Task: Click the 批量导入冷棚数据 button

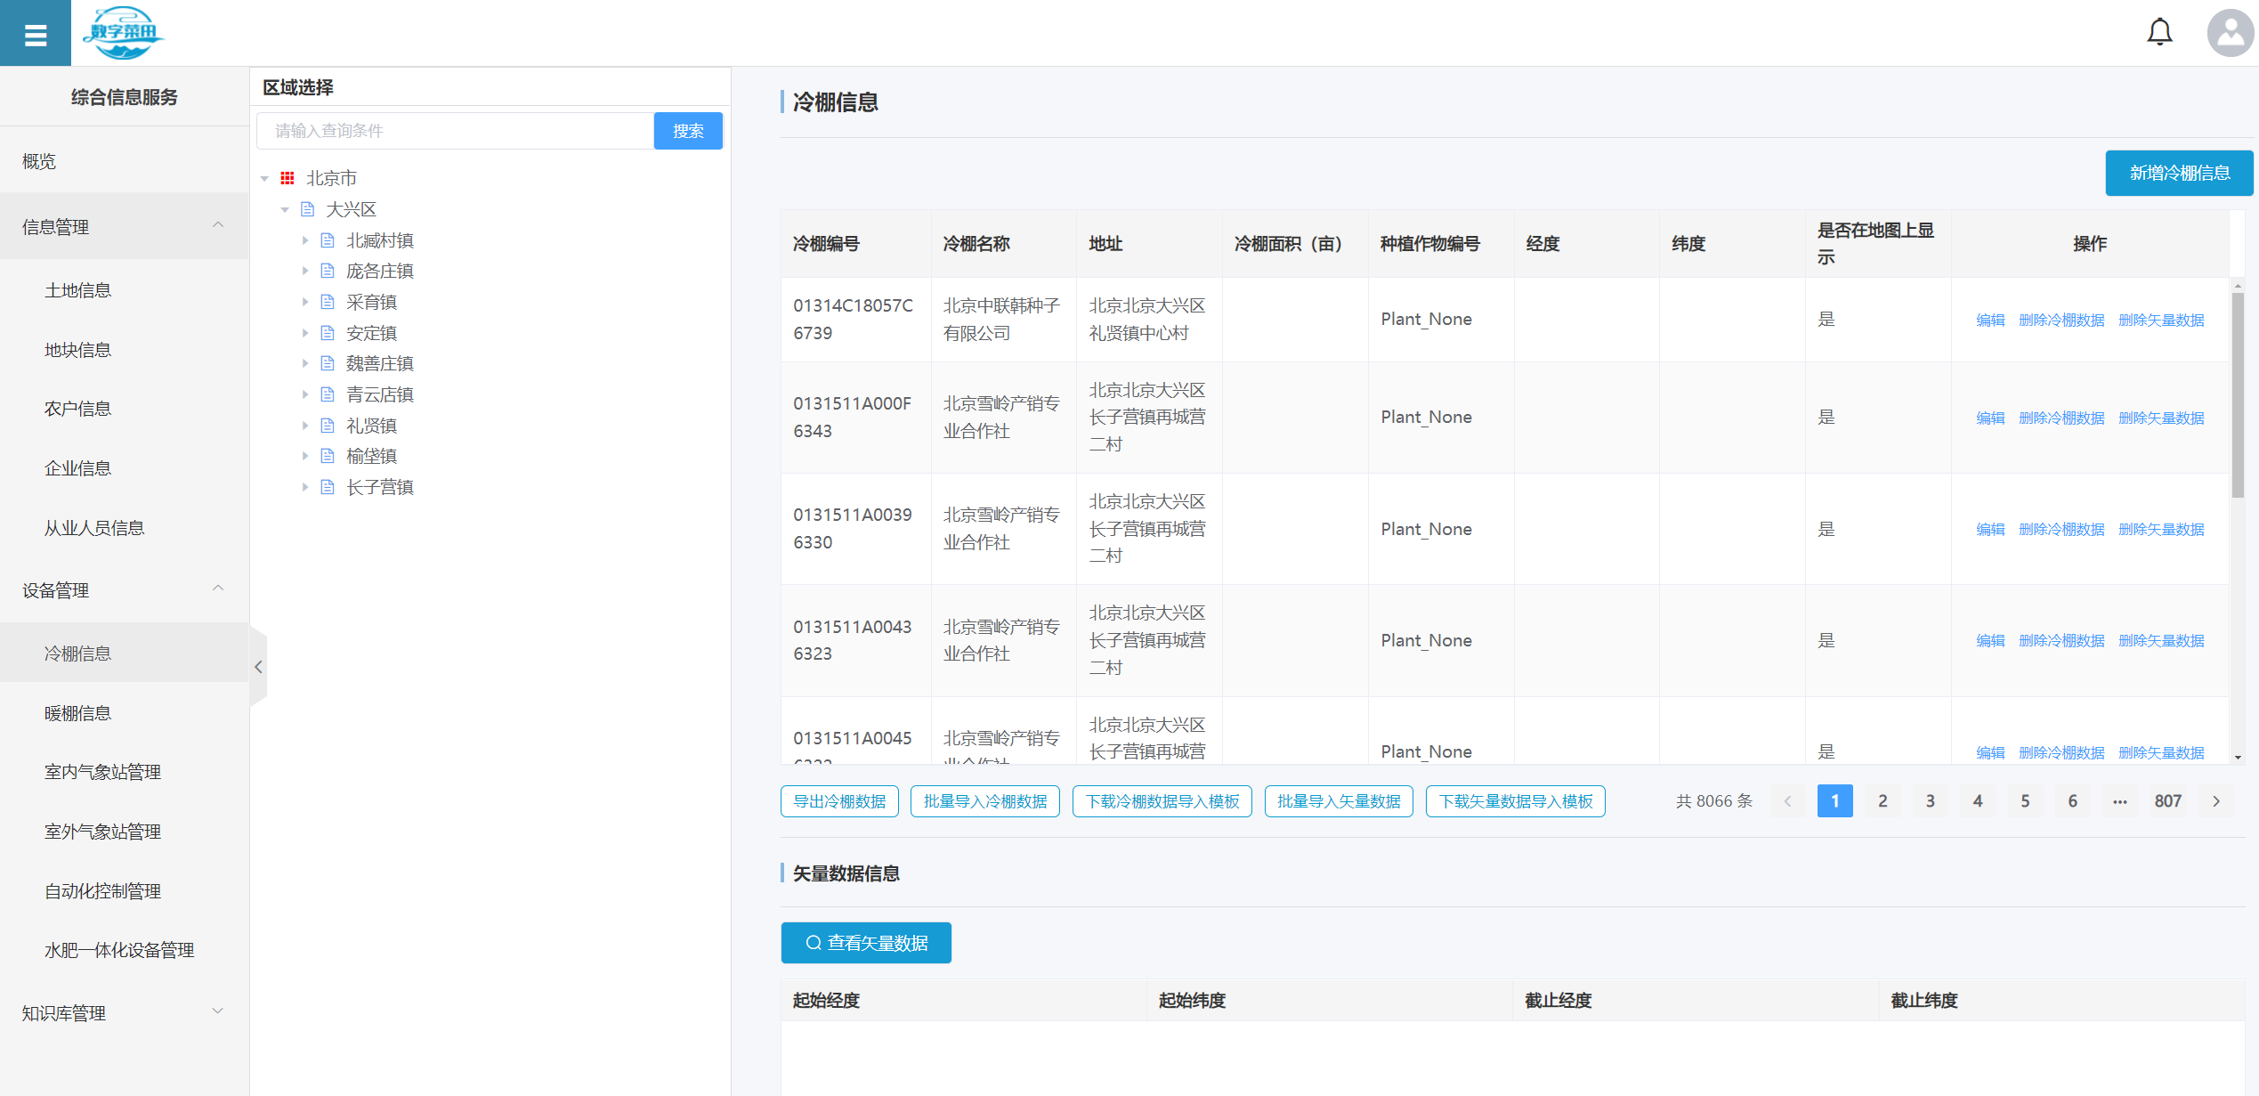Action: (x=985, y=801)
